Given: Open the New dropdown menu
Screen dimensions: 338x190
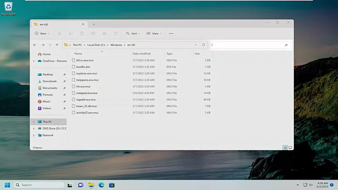Looking at the screenshot, I should (42, 33).
